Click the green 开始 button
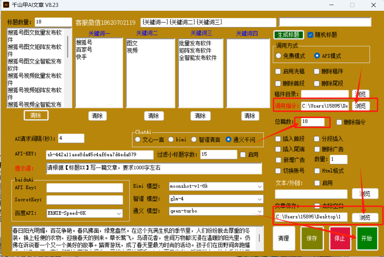The height and width of the screenshot is (257, 384). pyautogui.click(x=367, y=238)
